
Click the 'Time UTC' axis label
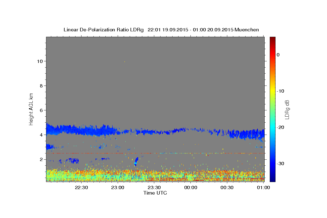(155, 193)
